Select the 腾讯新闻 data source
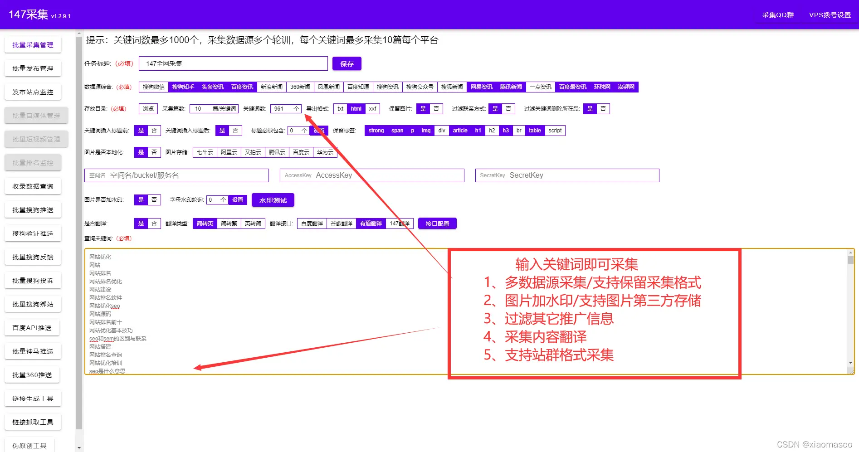 click(x=510, y=87)
